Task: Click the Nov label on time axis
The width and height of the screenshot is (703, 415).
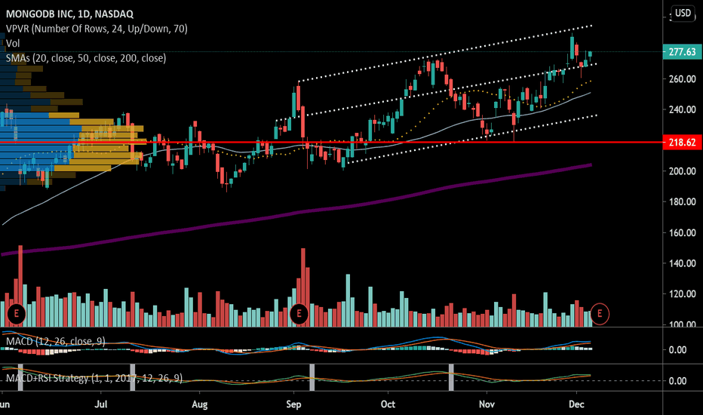Action: [x=487, y=404]
